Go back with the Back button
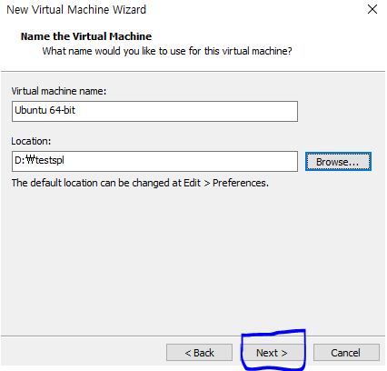Screen dimensions: 387x371 (199, 353)
